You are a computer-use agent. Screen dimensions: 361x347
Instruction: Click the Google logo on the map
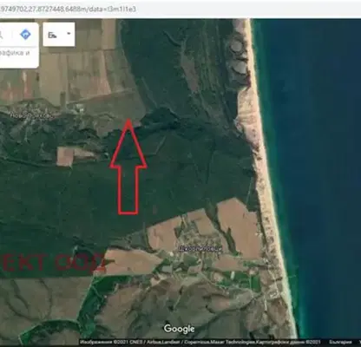pos(179,329)
